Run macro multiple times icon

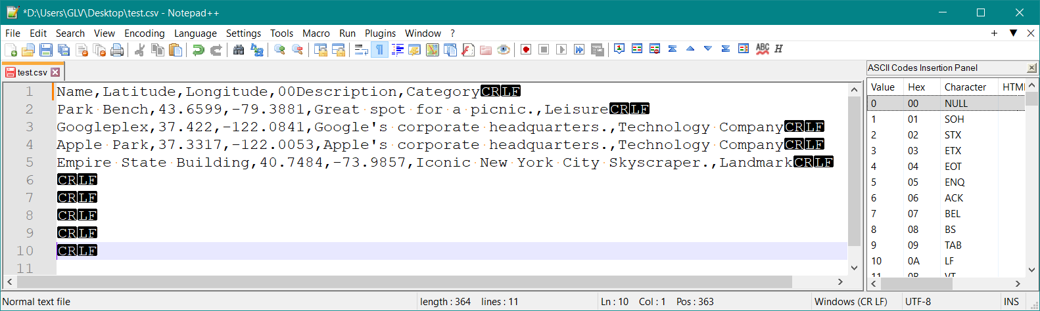tap(579, 50)
